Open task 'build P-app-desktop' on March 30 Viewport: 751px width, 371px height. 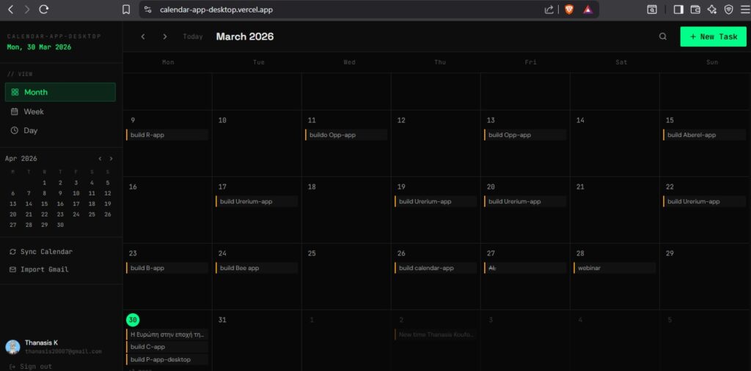coord(167,359)
